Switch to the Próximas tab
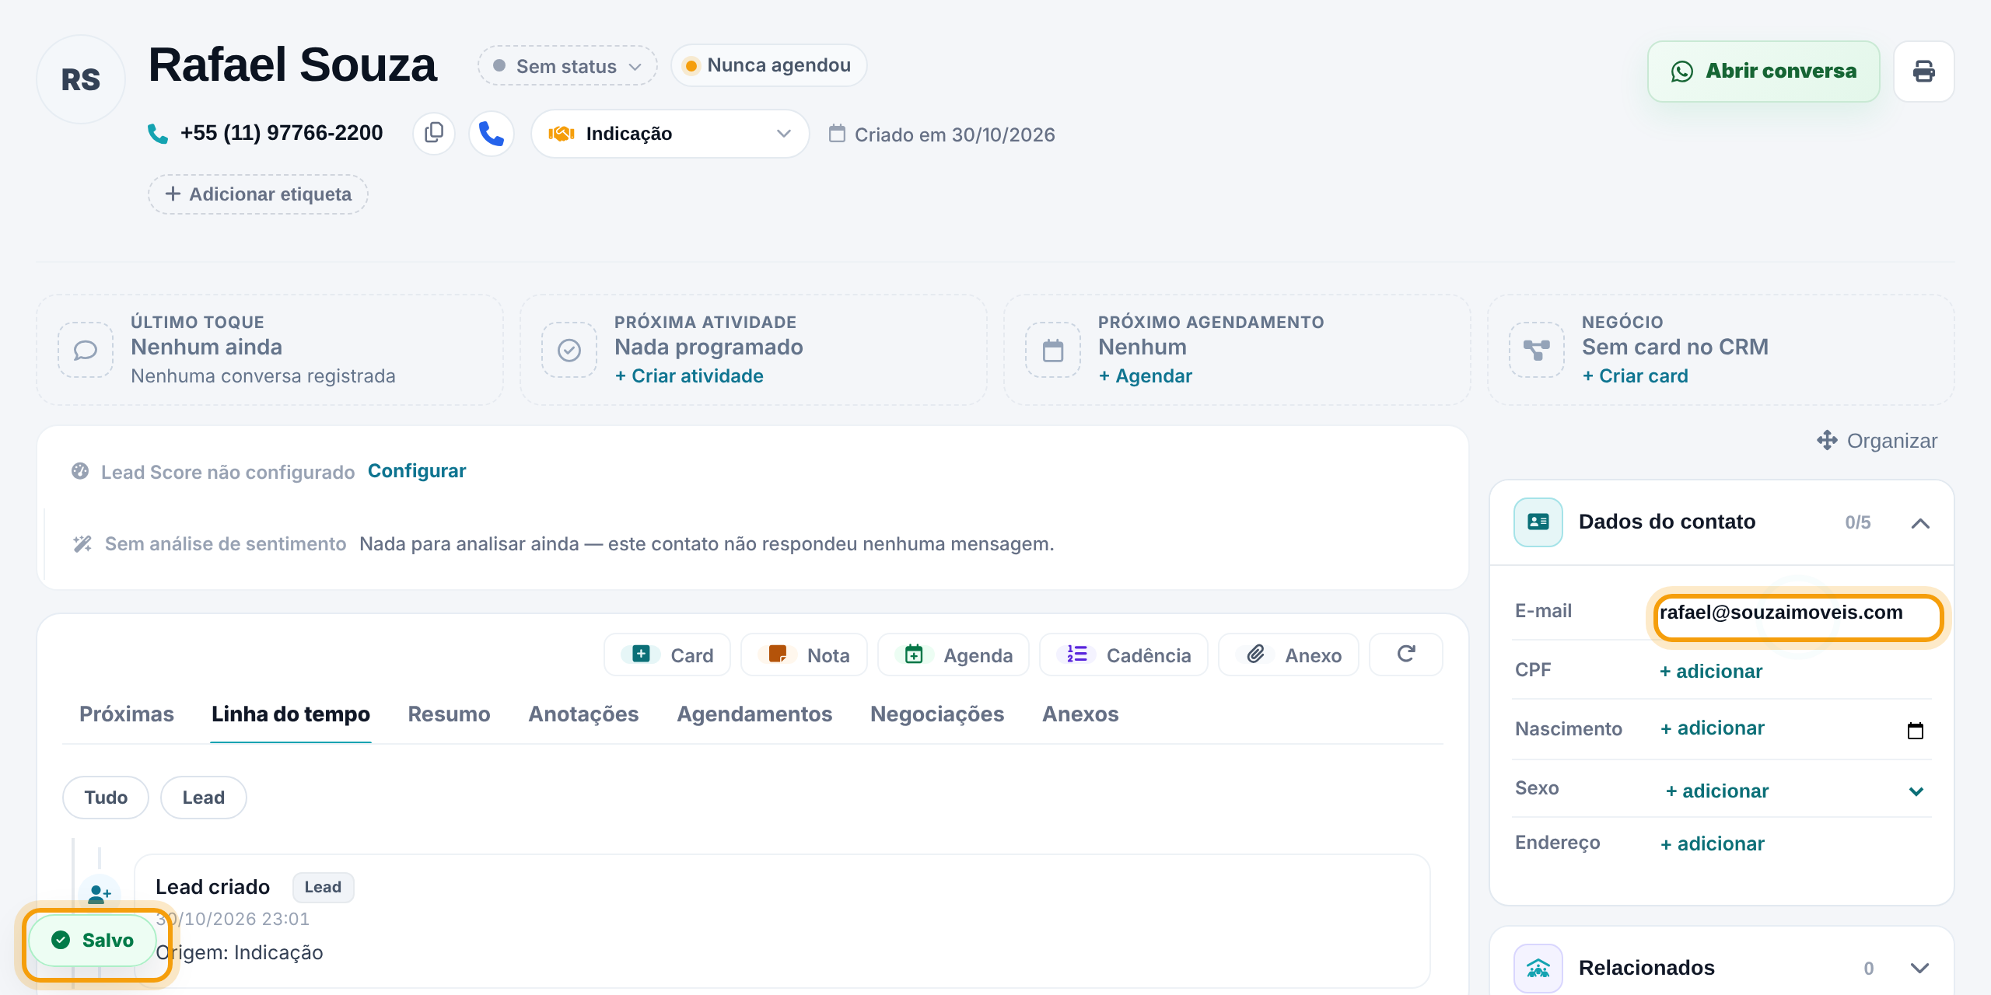Image resolution: width=1991 pixels, height=995 pixels. (x=127, y=714)
